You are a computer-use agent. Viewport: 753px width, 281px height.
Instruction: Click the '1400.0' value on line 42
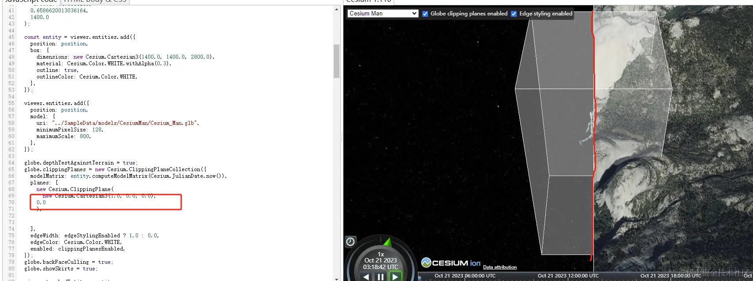tap(40, 17)
